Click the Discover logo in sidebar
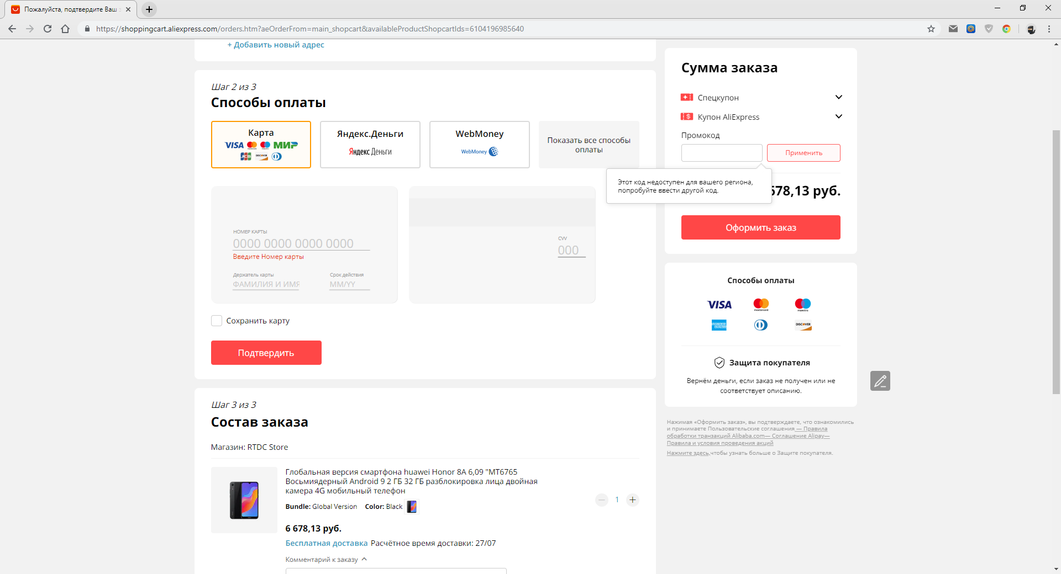This screenshot has height=574, width=1061. pyautogui.click(x=803, y=325)
